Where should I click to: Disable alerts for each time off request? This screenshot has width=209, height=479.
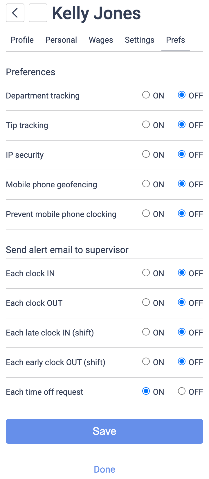coord(182,391)
